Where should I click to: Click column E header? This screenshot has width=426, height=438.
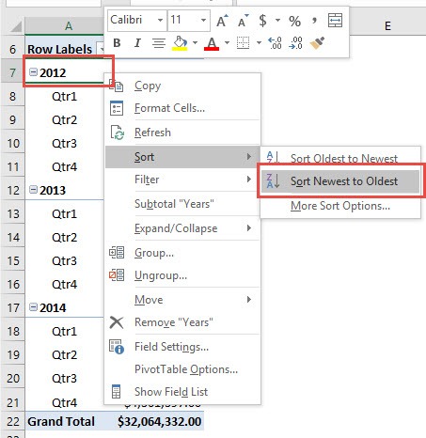pyautogui.click(x=387, y=25)
